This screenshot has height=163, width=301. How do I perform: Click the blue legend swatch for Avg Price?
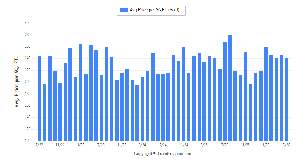(124, 10)
